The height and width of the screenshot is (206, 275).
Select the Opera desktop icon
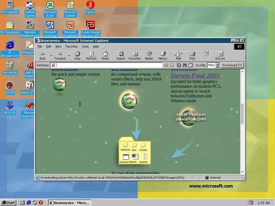(x=90, y=7)
